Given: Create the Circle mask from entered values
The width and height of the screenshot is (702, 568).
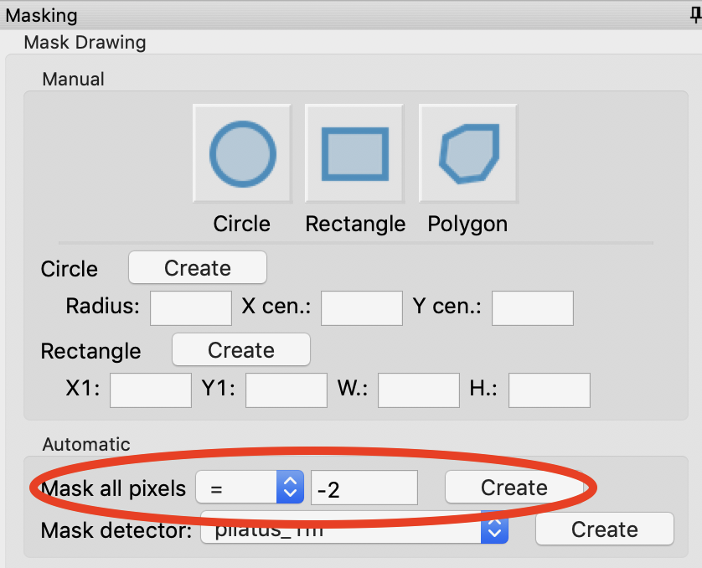Looking at the screenshot, I should (198, 267).
